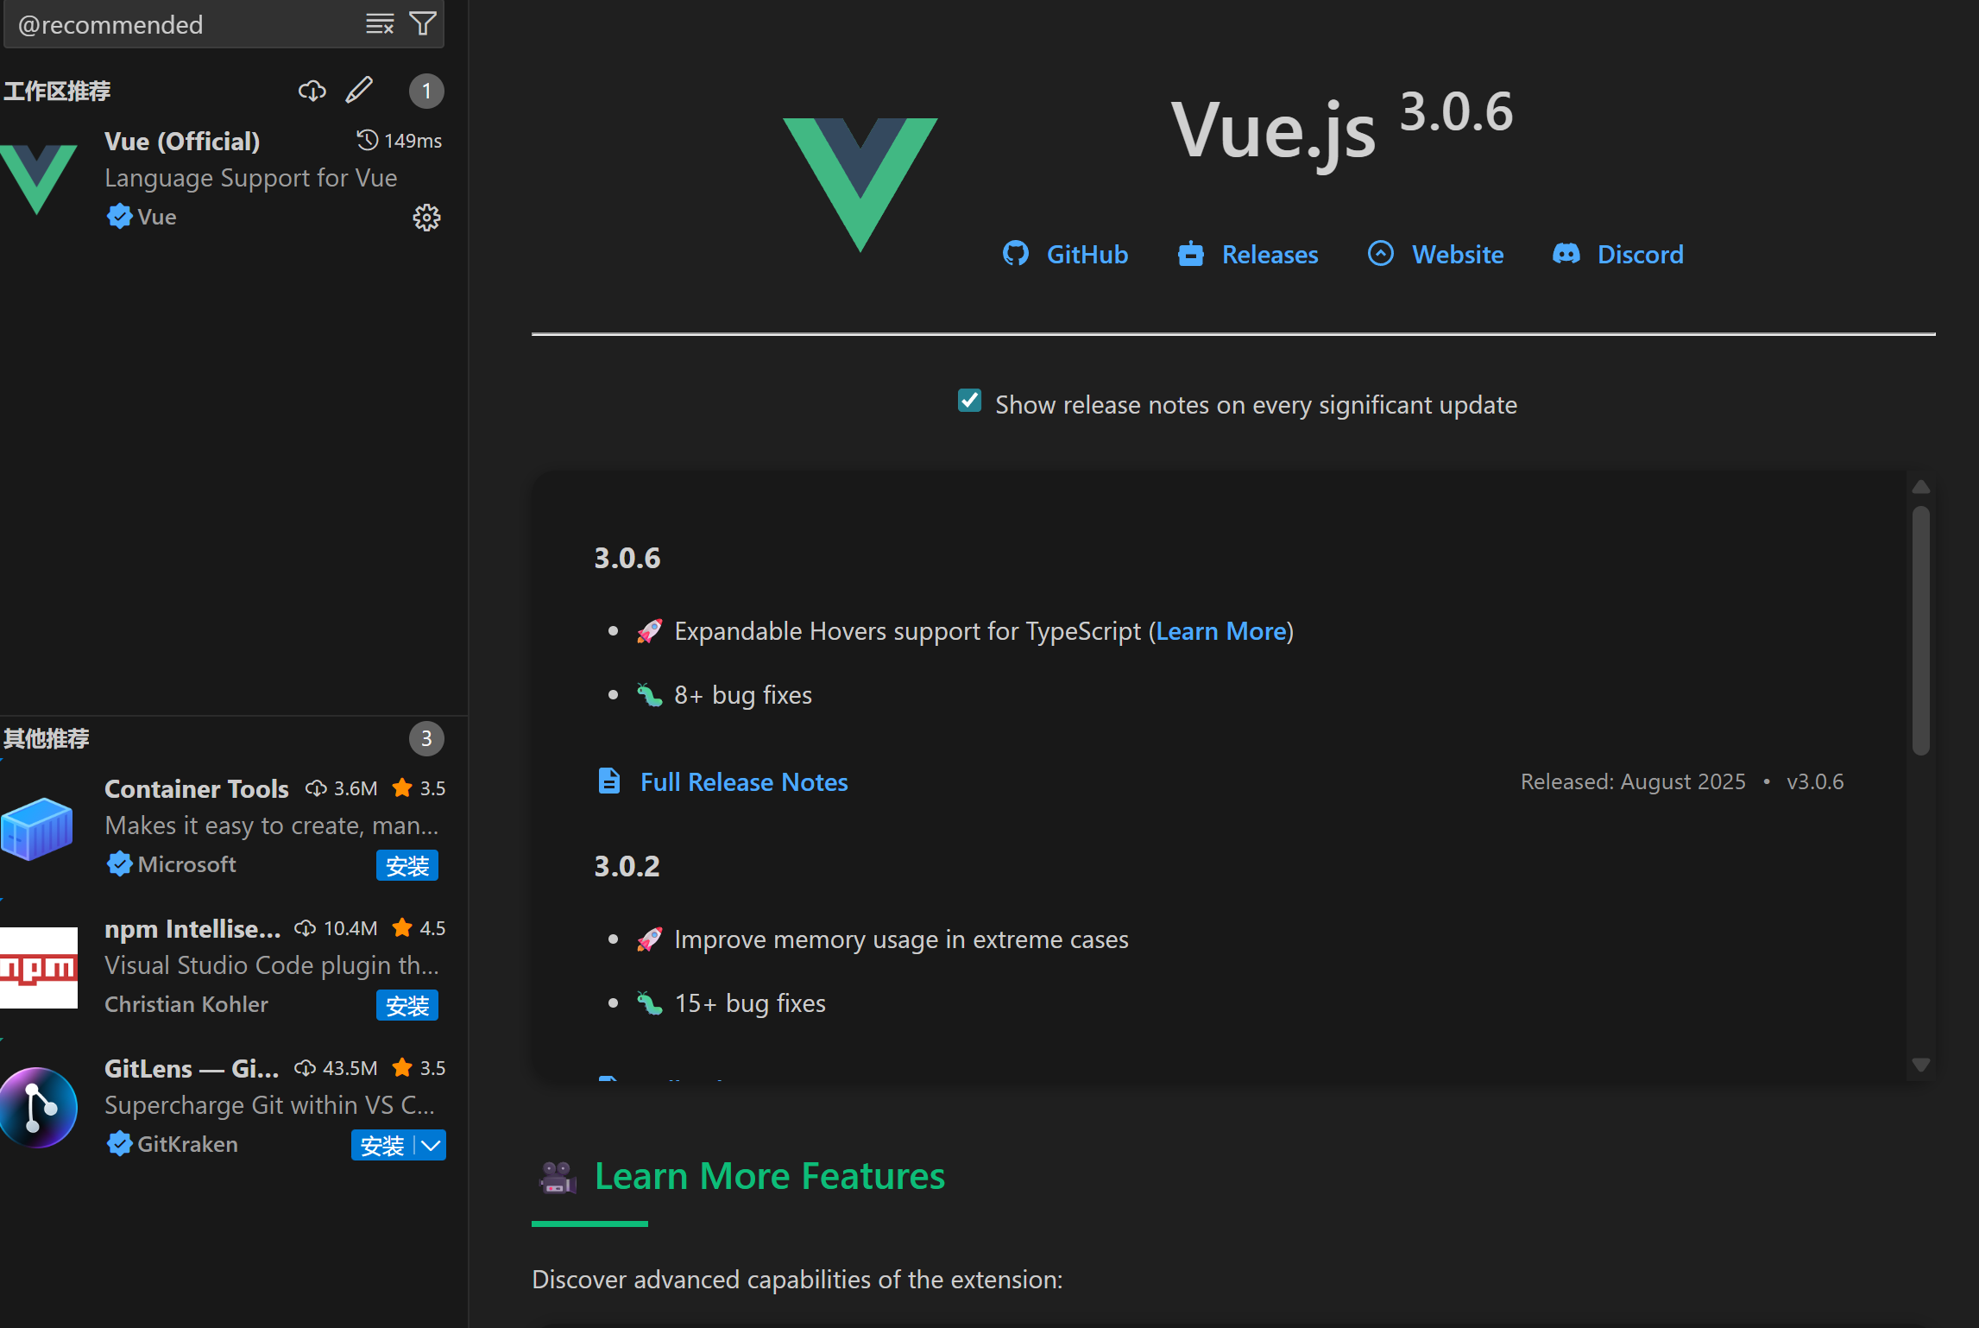
Task: Install the GitLens extension
Action: click(382, 1145)
